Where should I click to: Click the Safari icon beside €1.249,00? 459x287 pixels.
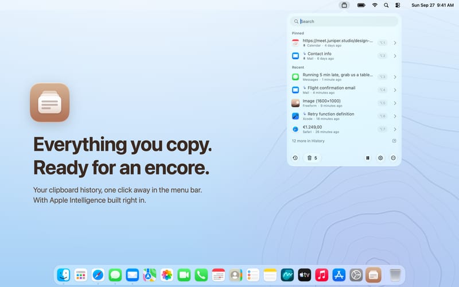coord(295,129)
